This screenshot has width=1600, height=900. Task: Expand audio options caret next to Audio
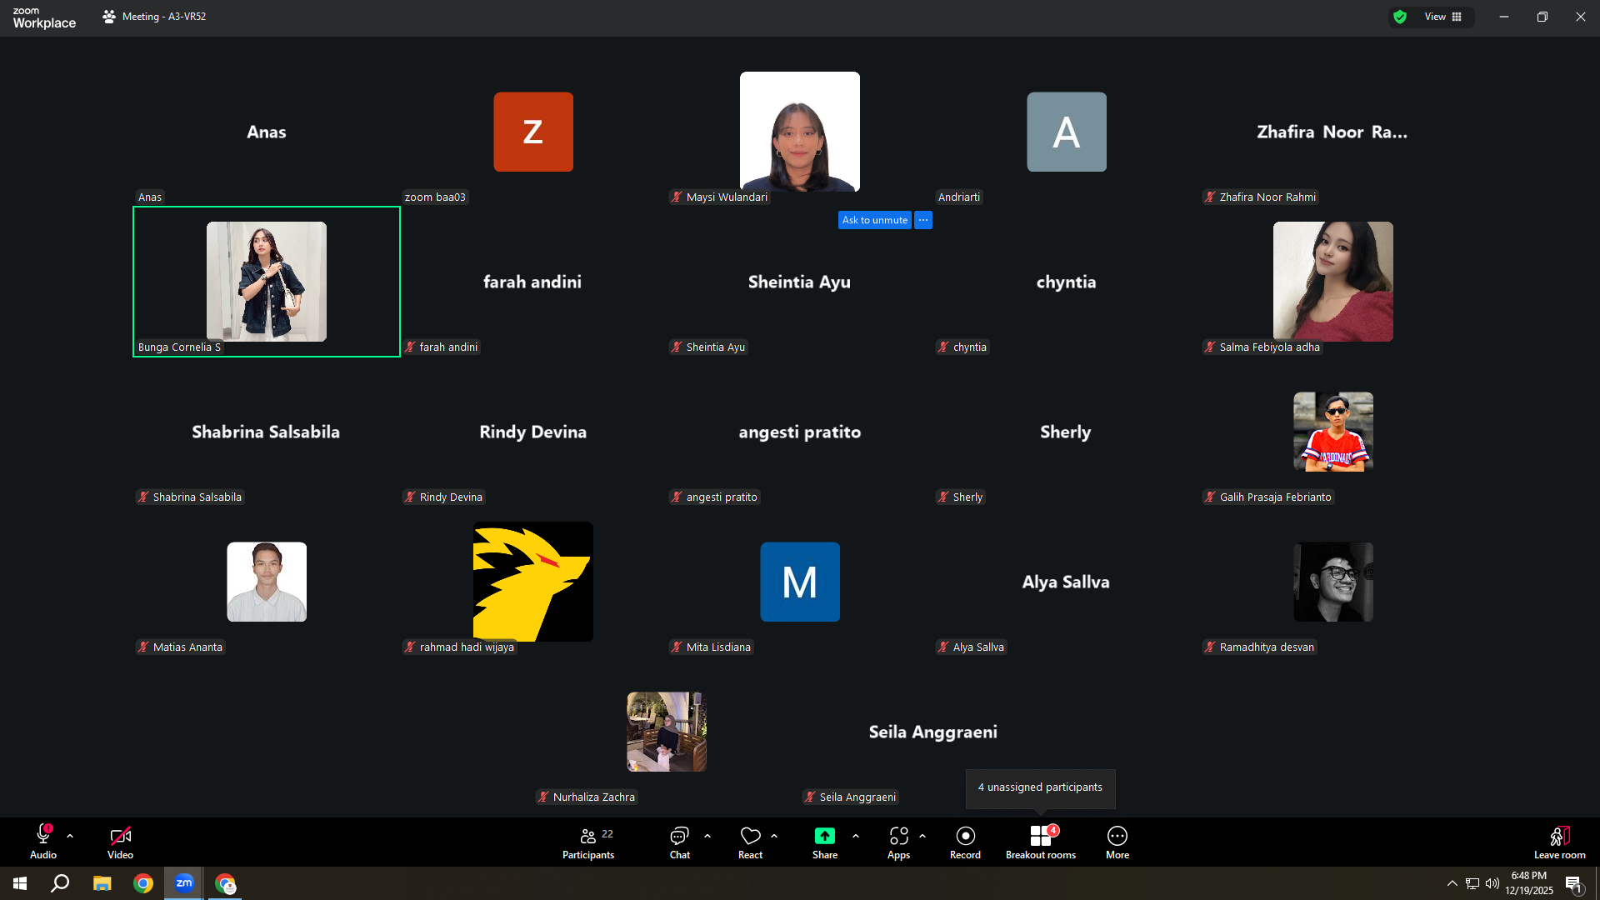(x=70, y=836)
